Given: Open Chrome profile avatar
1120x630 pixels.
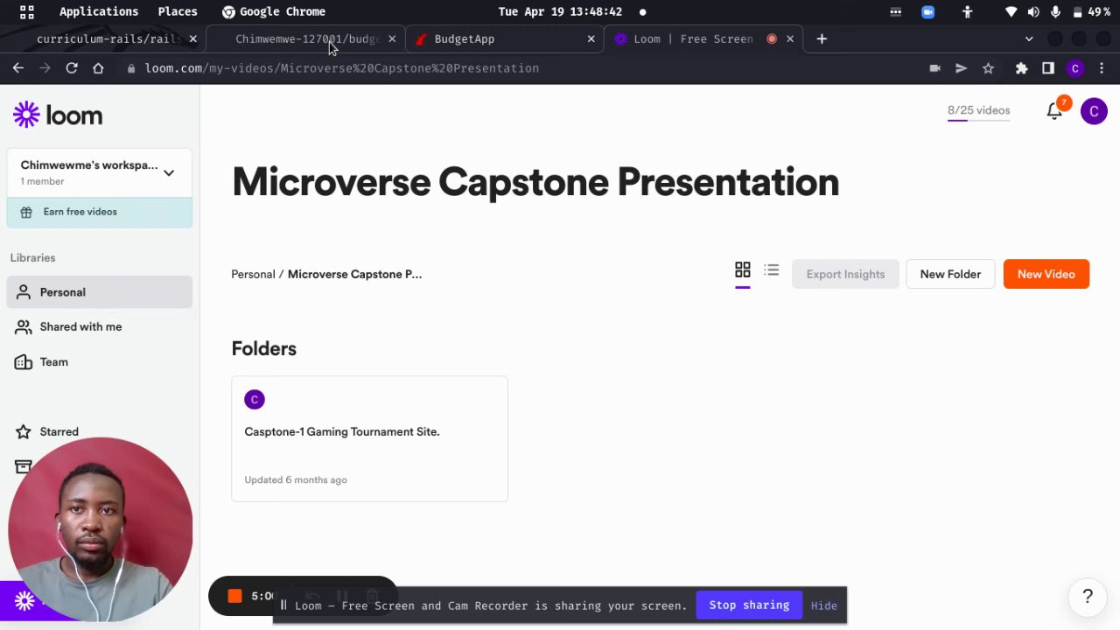Looking at the screenshot, I should 1075,68.
